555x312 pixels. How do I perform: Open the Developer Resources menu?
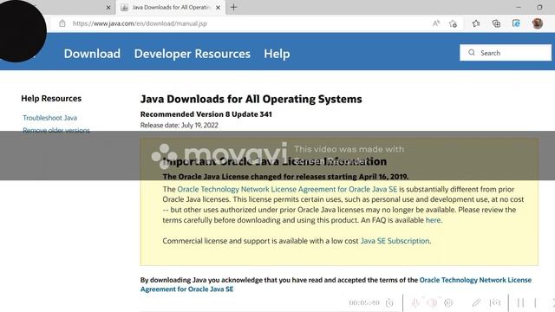[x=193, y=54]
